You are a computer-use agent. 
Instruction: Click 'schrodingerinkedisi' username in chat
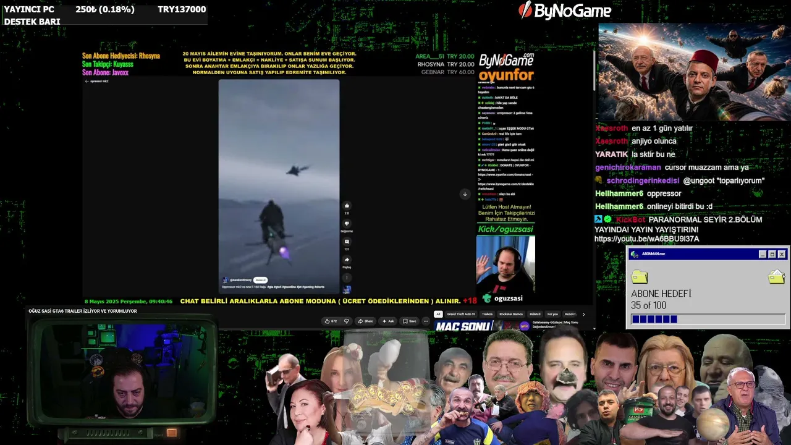(643, 180)
